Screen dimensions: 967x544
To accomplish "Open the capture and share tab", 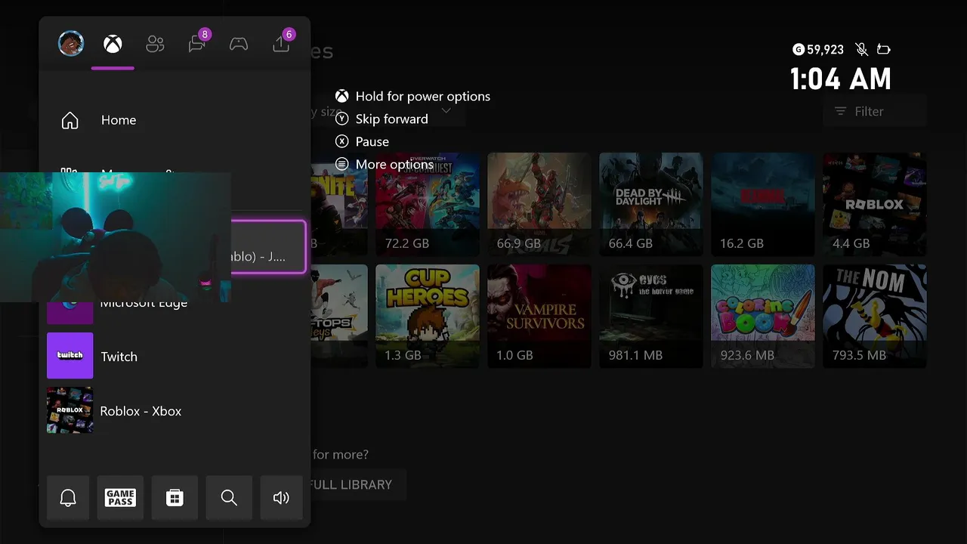I will pos(282,43).
